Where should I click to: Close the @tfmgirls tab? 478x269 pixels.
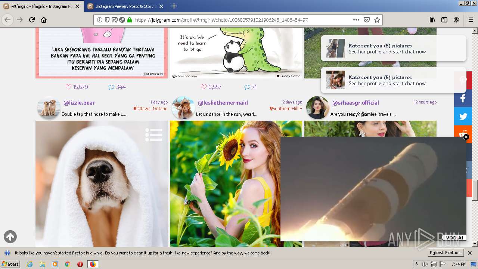coord(77,6)
